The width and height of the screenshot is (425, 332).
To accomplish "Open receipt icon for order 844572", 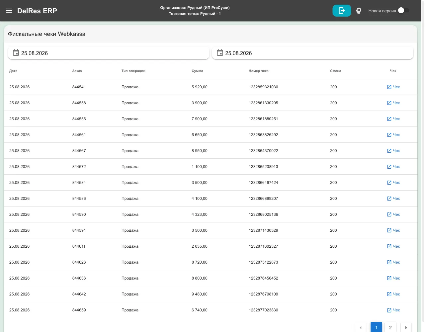I will point(389,167).
